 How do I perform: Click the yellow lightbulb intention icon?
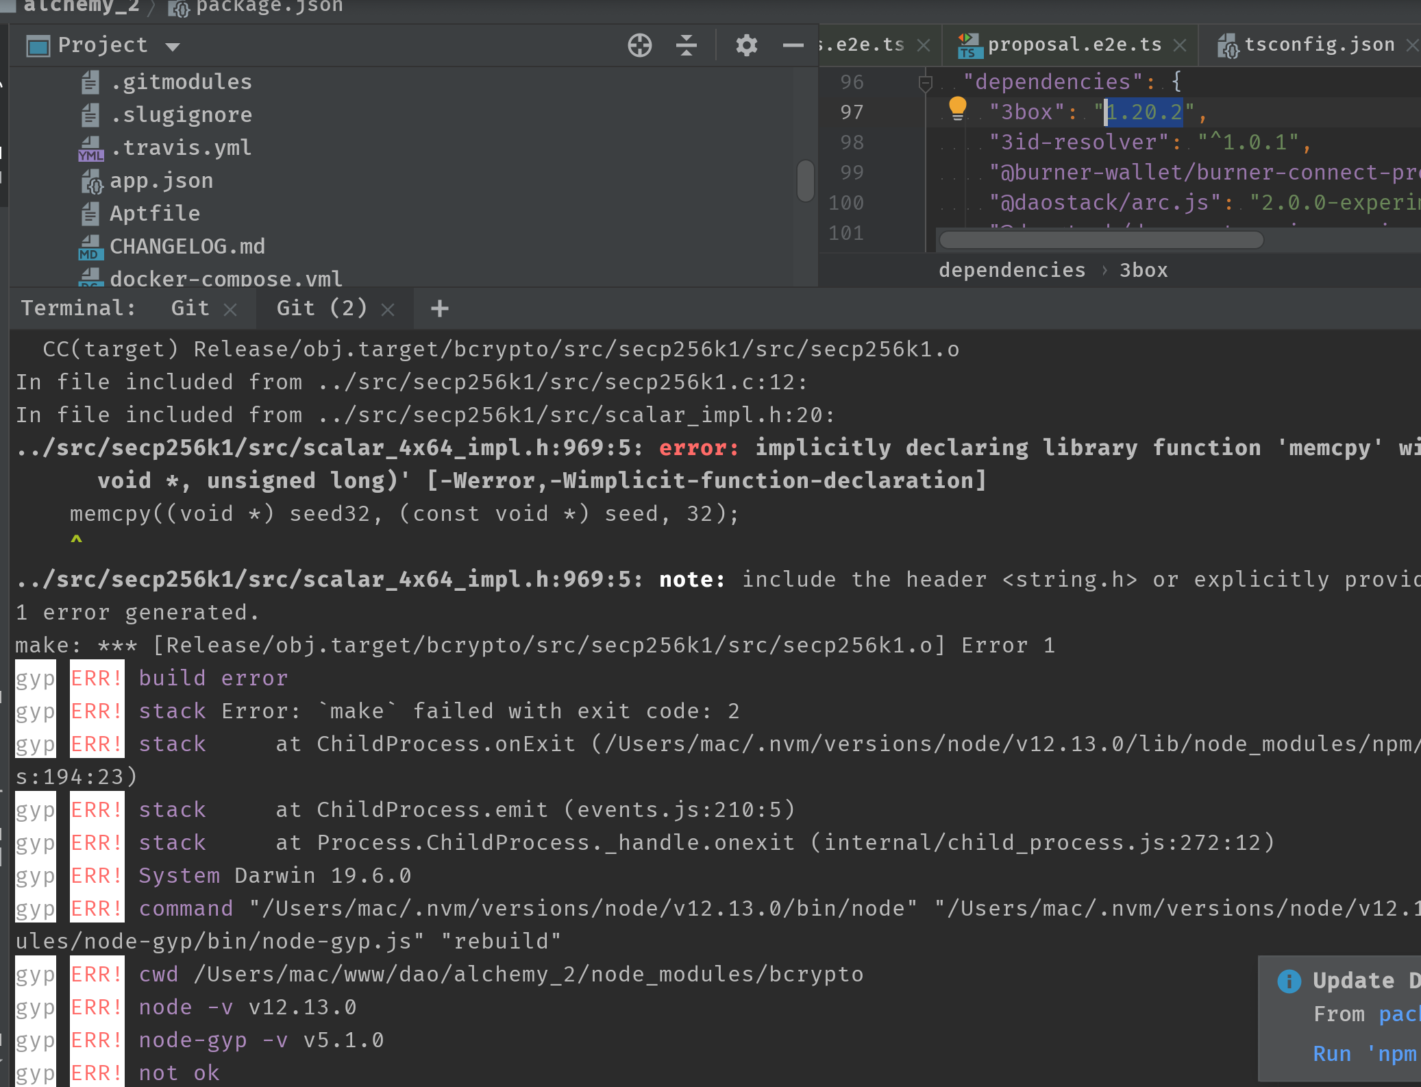coord(957,108)
